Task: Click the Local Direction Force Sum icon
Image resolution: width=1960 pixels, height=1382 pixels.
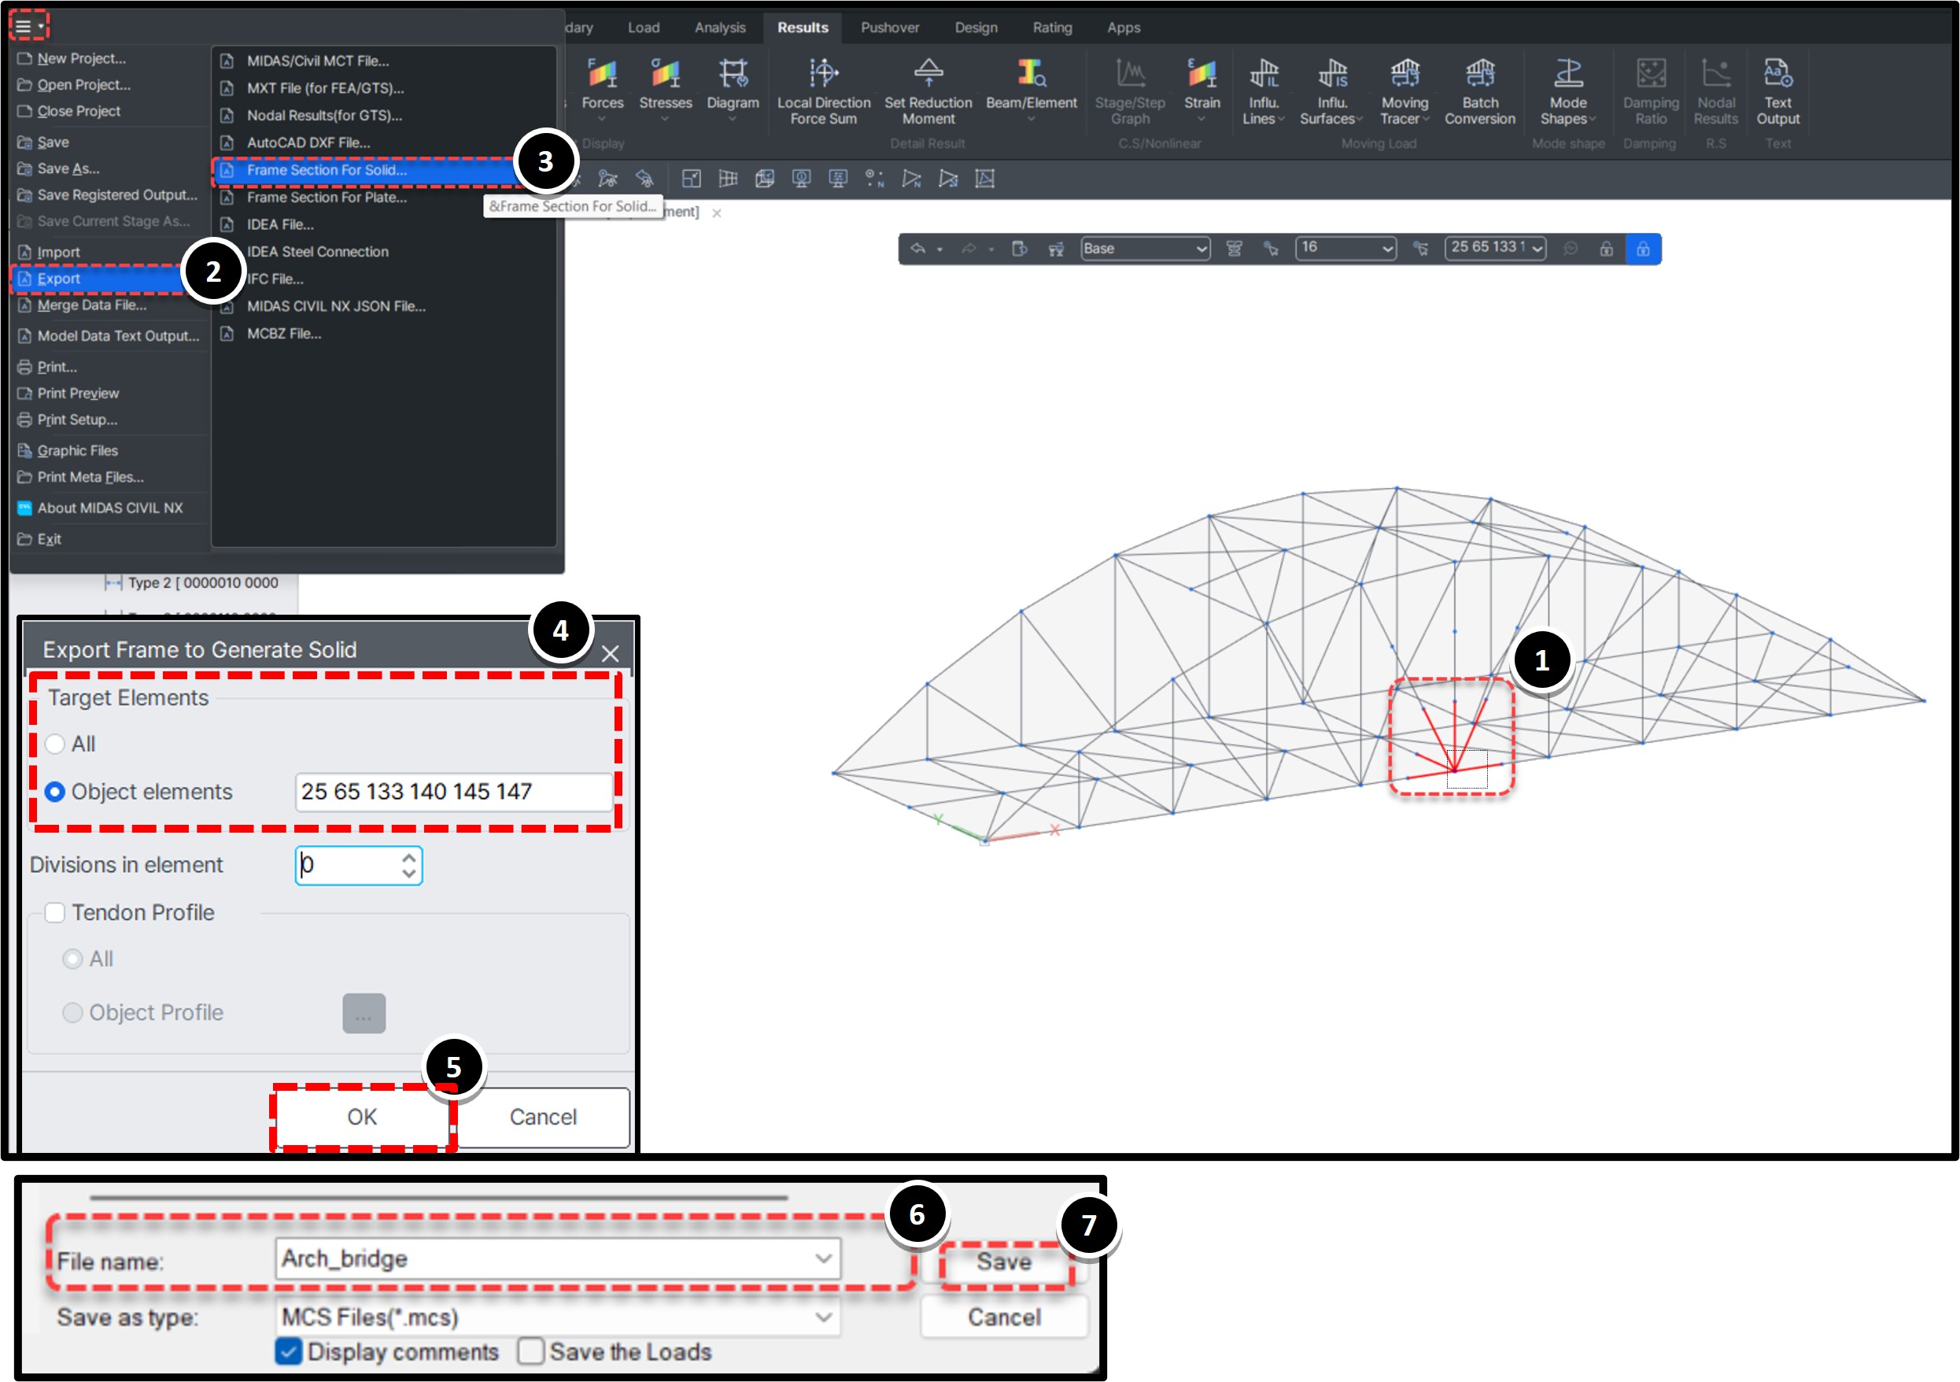Action: [x=822, y=85]
